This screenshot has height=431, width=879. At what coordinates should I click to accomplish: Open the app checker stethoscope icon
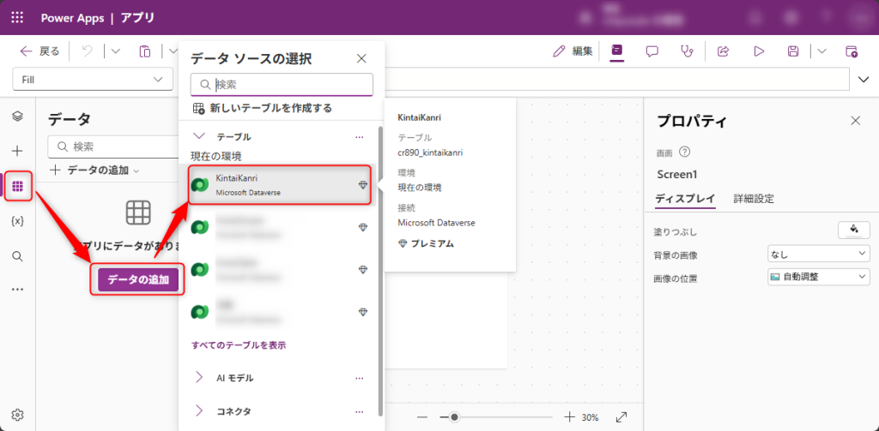tap(687, 51)
